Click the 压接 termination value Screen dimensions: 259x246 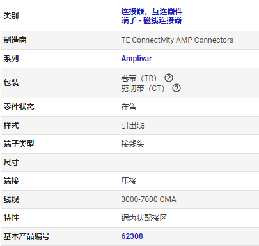click(129, 181)
